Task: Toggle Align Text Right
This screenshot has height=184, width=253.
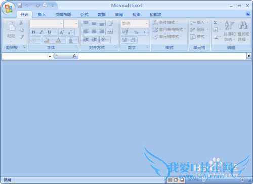Action: [x=102, y=31]
